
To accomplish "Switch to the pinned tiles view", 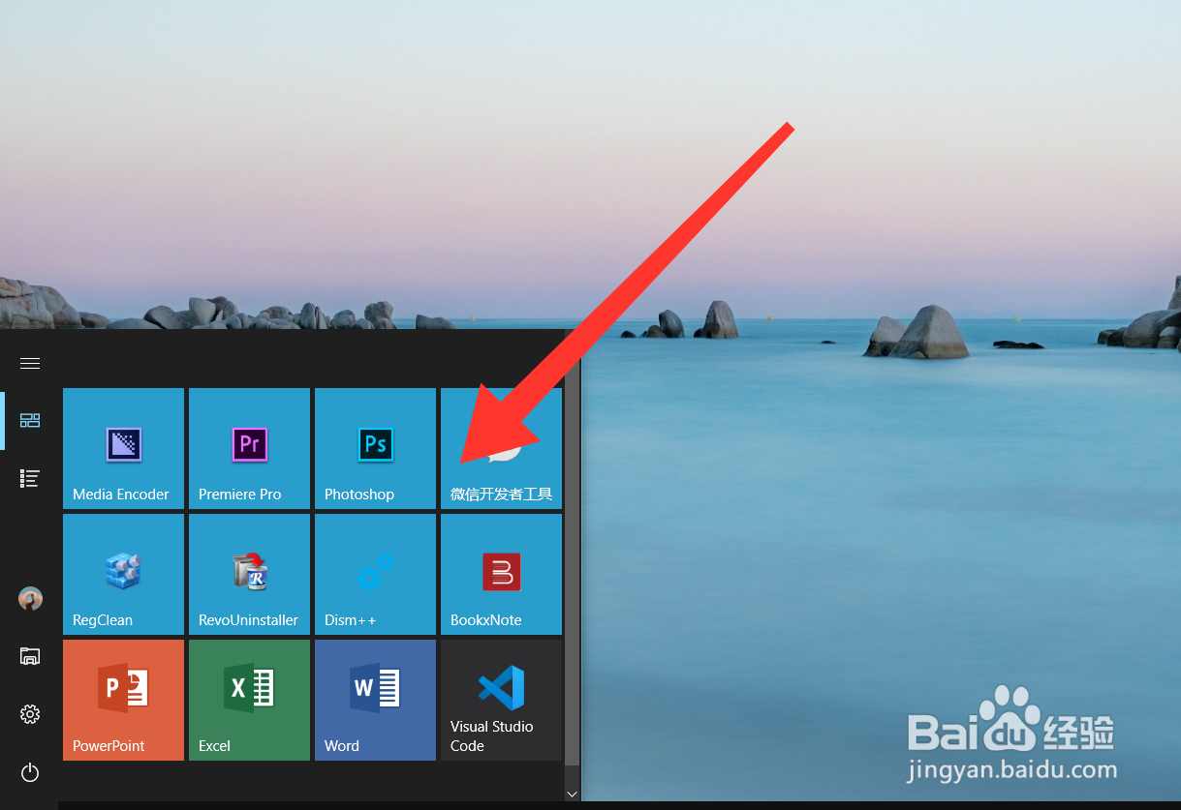I will coord(29,420).
